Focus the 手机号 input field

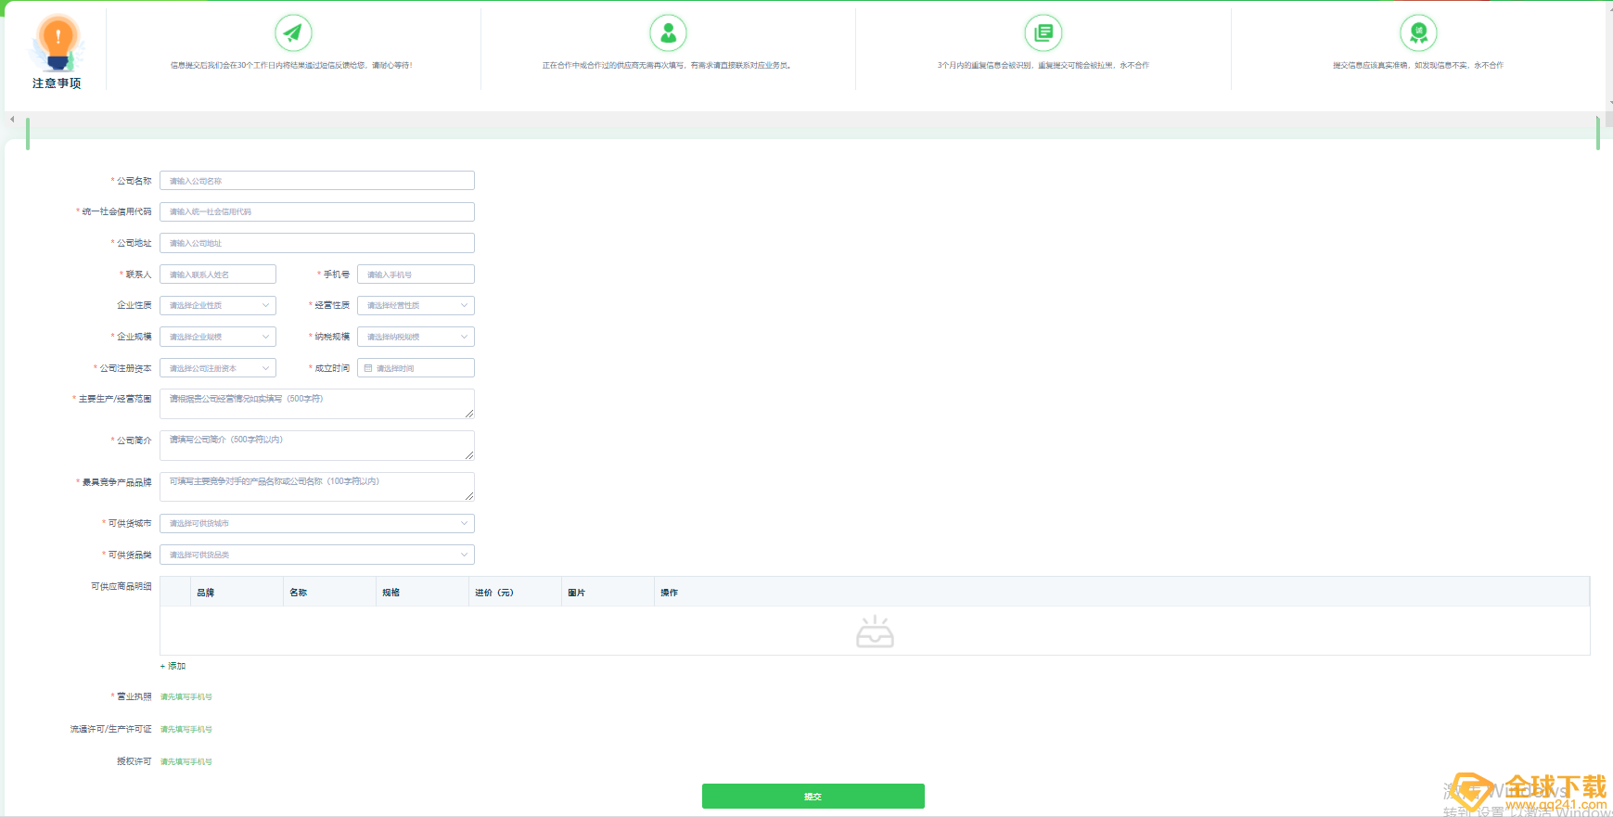(416, 274)
